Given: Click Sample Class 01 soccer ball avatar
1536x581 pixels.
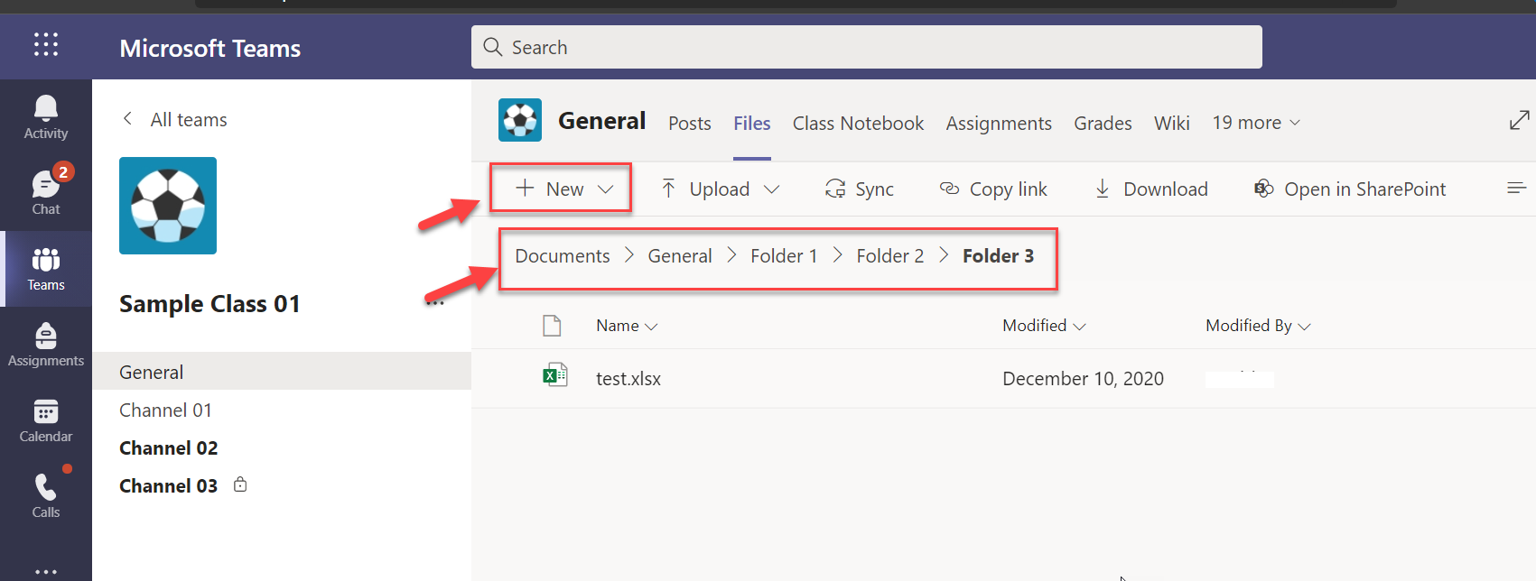Looking at the screenshot, I should click(168, 206).
